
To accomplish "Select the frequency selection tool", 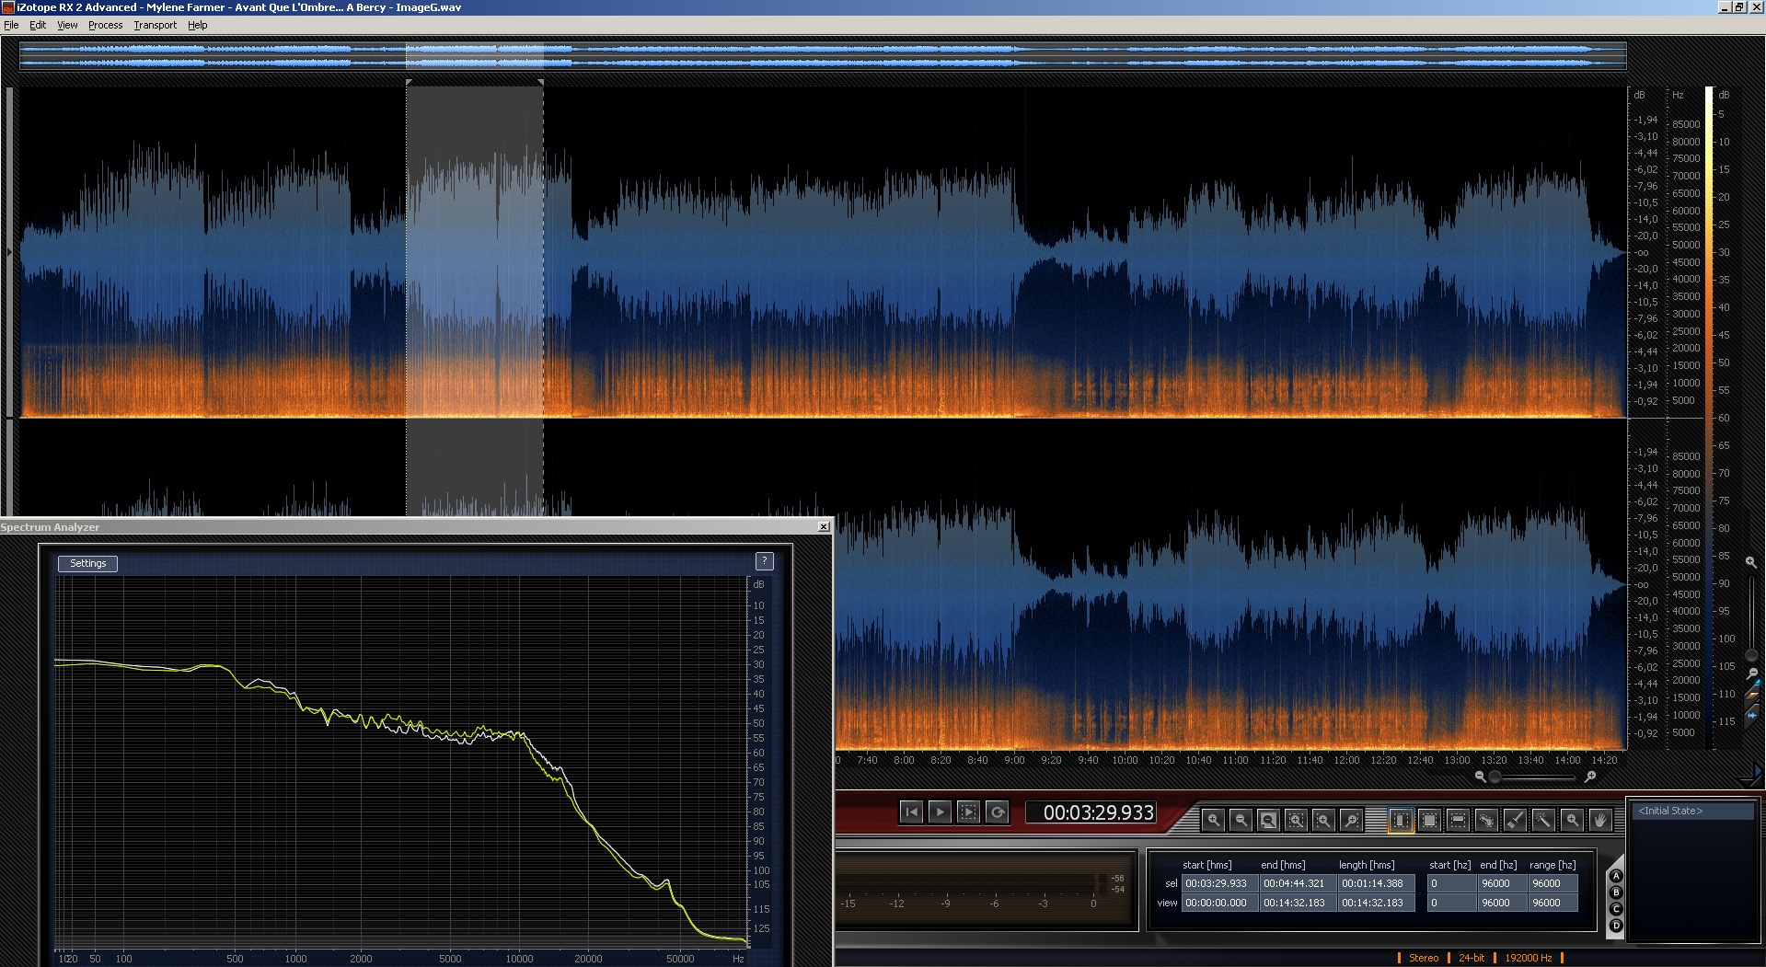I will (x=1458, y=819).
